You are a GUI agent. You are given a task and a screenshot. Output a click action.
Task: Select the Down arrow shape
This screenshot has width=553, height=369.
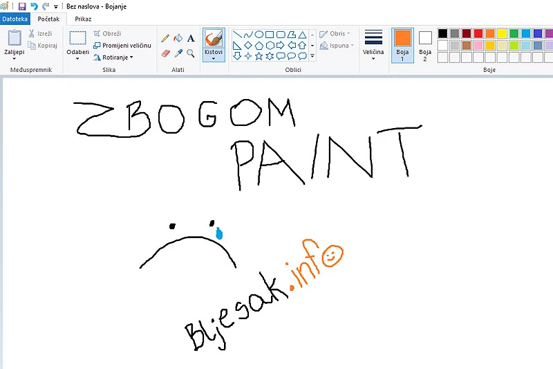[237, 56]
